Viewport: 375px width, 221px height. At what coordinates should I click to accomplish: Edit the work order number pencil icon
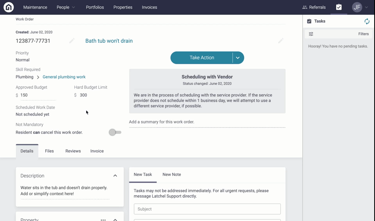[x=72, y=41]
